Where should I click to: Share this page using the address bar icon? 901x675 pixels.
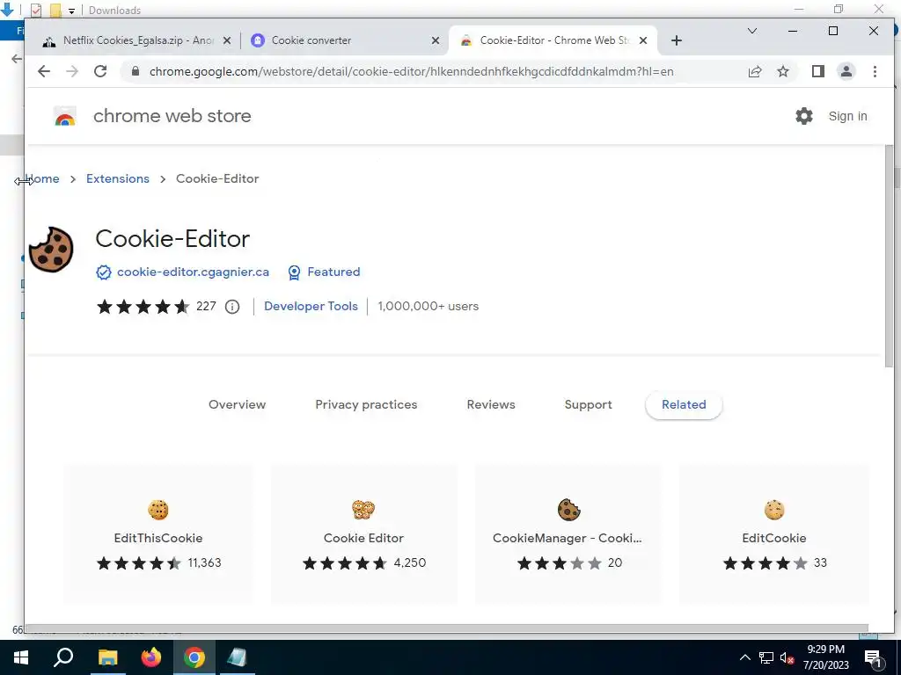point(754,71)
